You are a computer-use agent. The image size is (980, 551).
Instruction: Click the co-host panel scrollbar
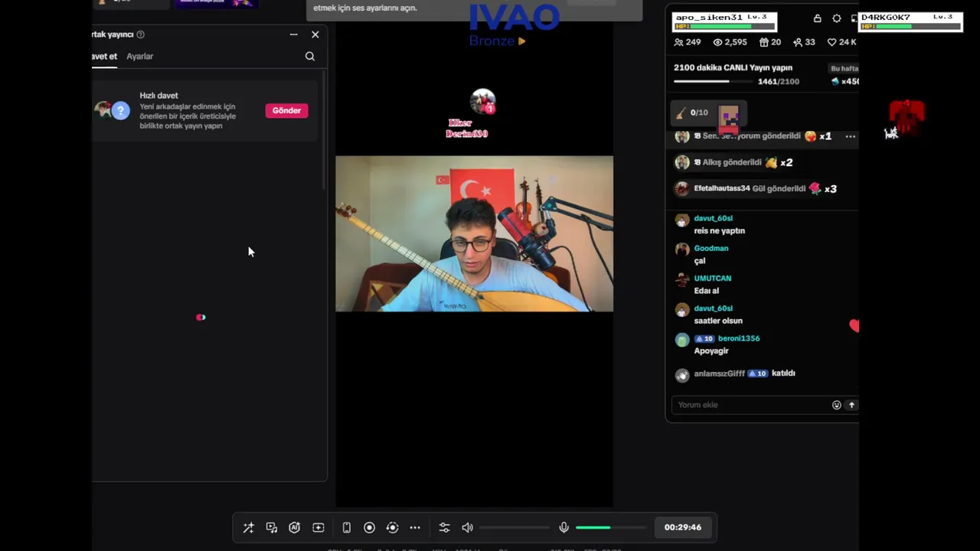325,130
